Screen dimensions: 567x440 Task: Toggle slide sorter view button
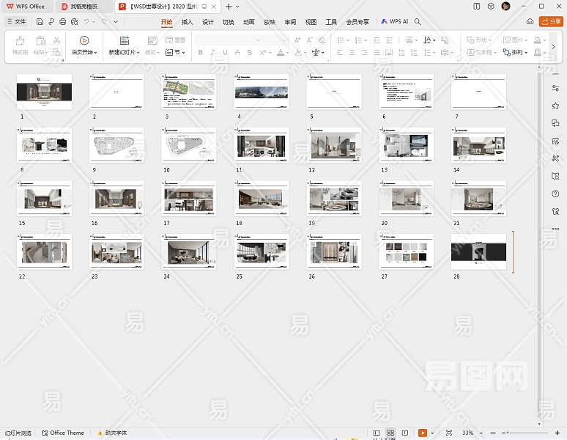[x=391, y=433]
